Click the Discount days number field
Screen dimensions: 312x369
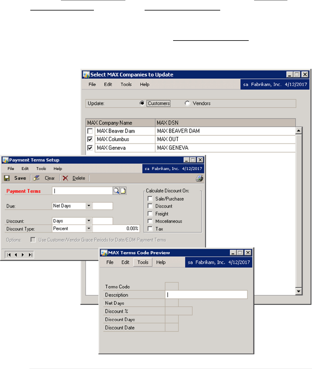103,221
